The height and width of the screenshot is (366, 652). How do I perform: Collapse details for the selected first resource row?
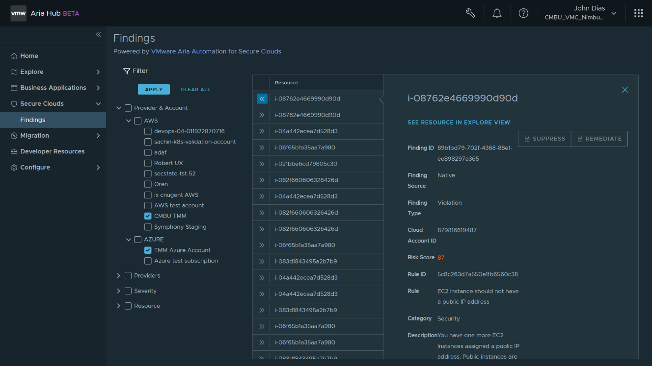pyautogui.click(x=262, y=99)
